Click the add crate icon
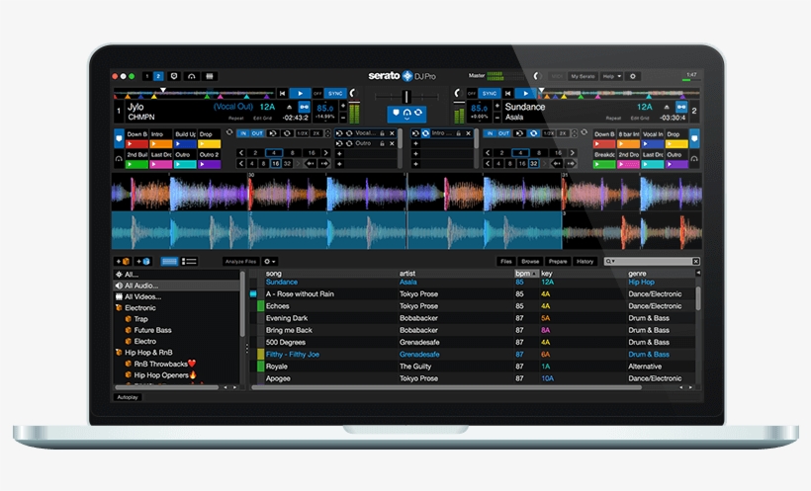Screen dimensions: 811x491 [x=123, y=262]
